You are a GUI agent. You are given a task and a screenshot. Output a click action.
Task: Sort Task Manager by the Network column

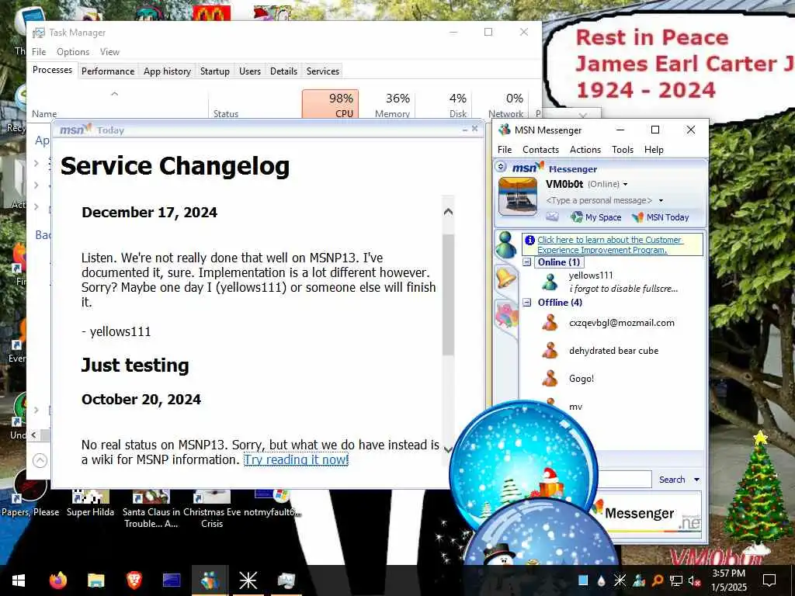(501, 105)
